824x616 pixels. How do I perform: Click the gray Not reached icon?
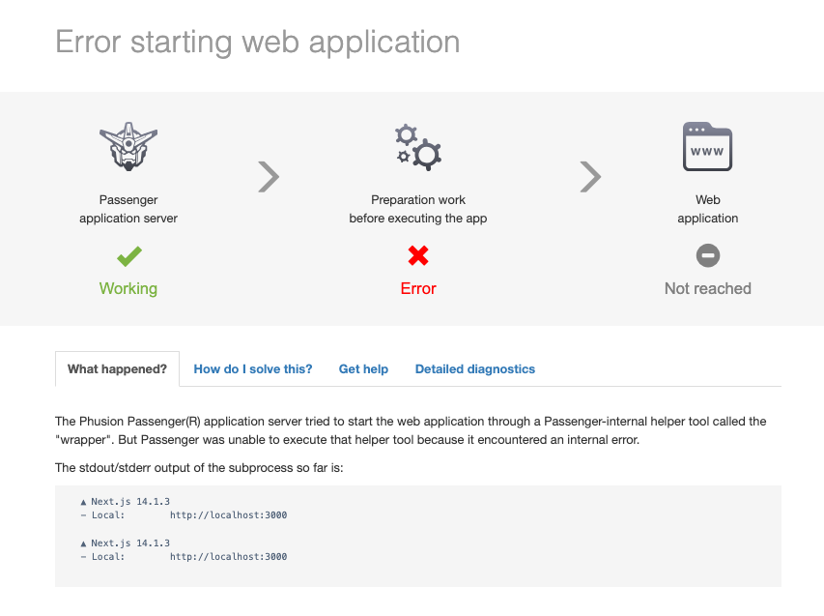point(708,255)
